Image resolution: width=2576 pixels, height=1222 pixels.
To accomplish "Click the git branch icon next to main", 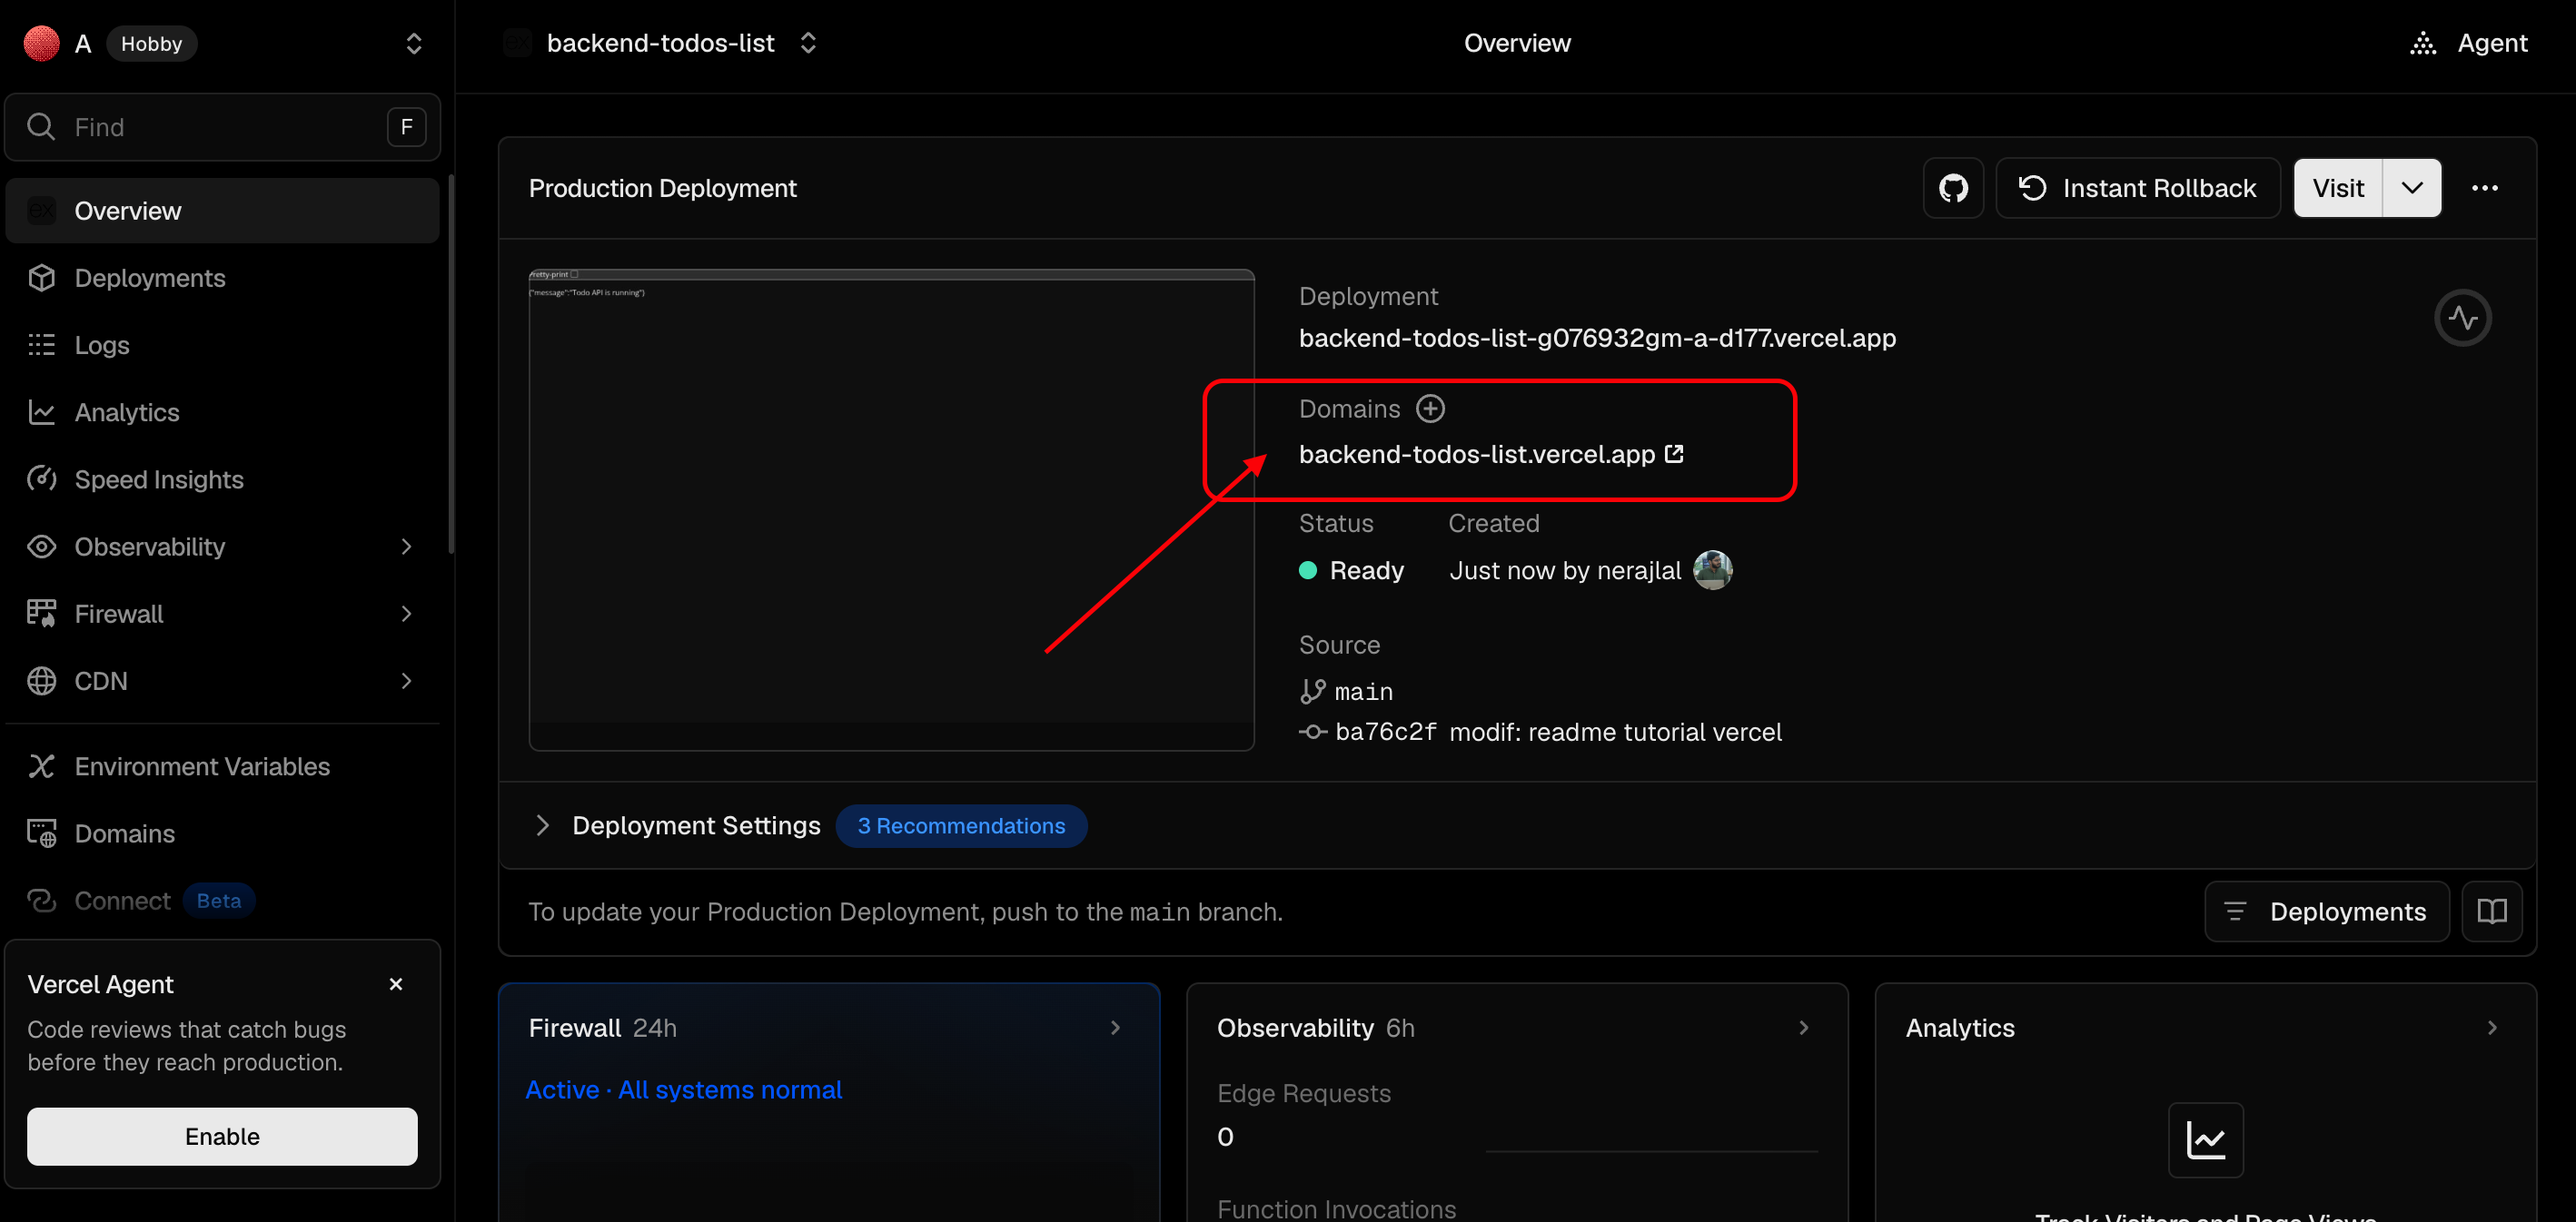I will coord(1312,692).
